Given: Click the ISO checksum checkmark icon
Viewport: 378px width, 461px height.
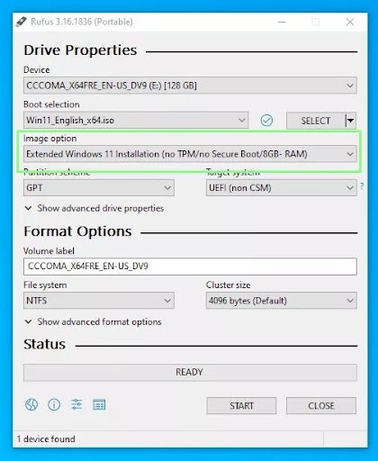Looking at the screenshot, I should coord(266,121).
